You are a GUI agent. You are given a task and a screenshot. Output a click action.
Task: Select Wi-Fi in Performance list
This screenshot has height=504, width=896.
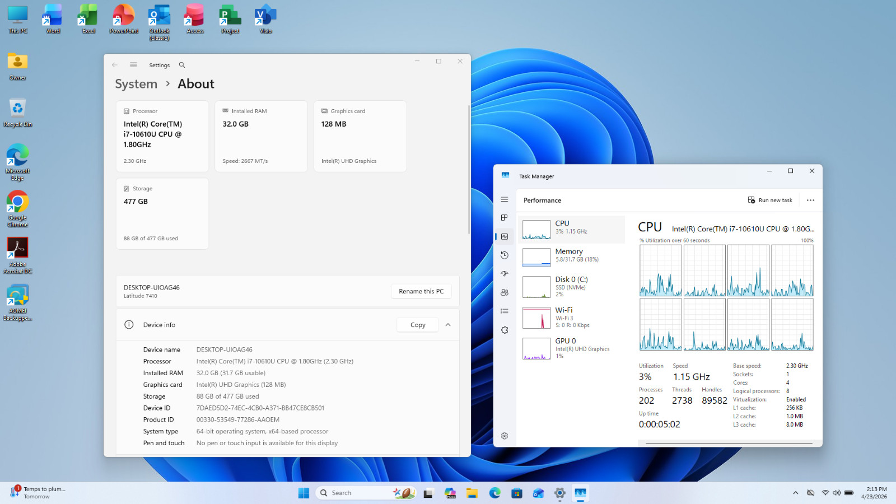pyautogui.click(x=572, y=318)
